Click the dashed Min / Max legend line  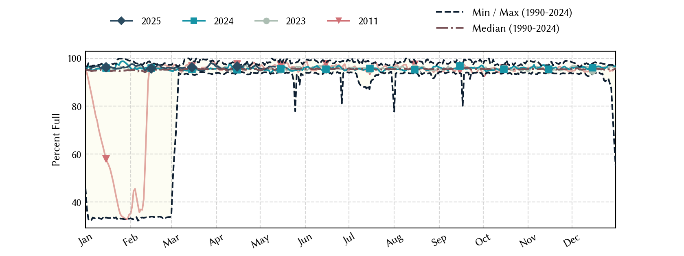450,12
